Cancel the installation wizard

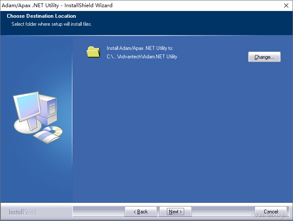tap(271, 212)
